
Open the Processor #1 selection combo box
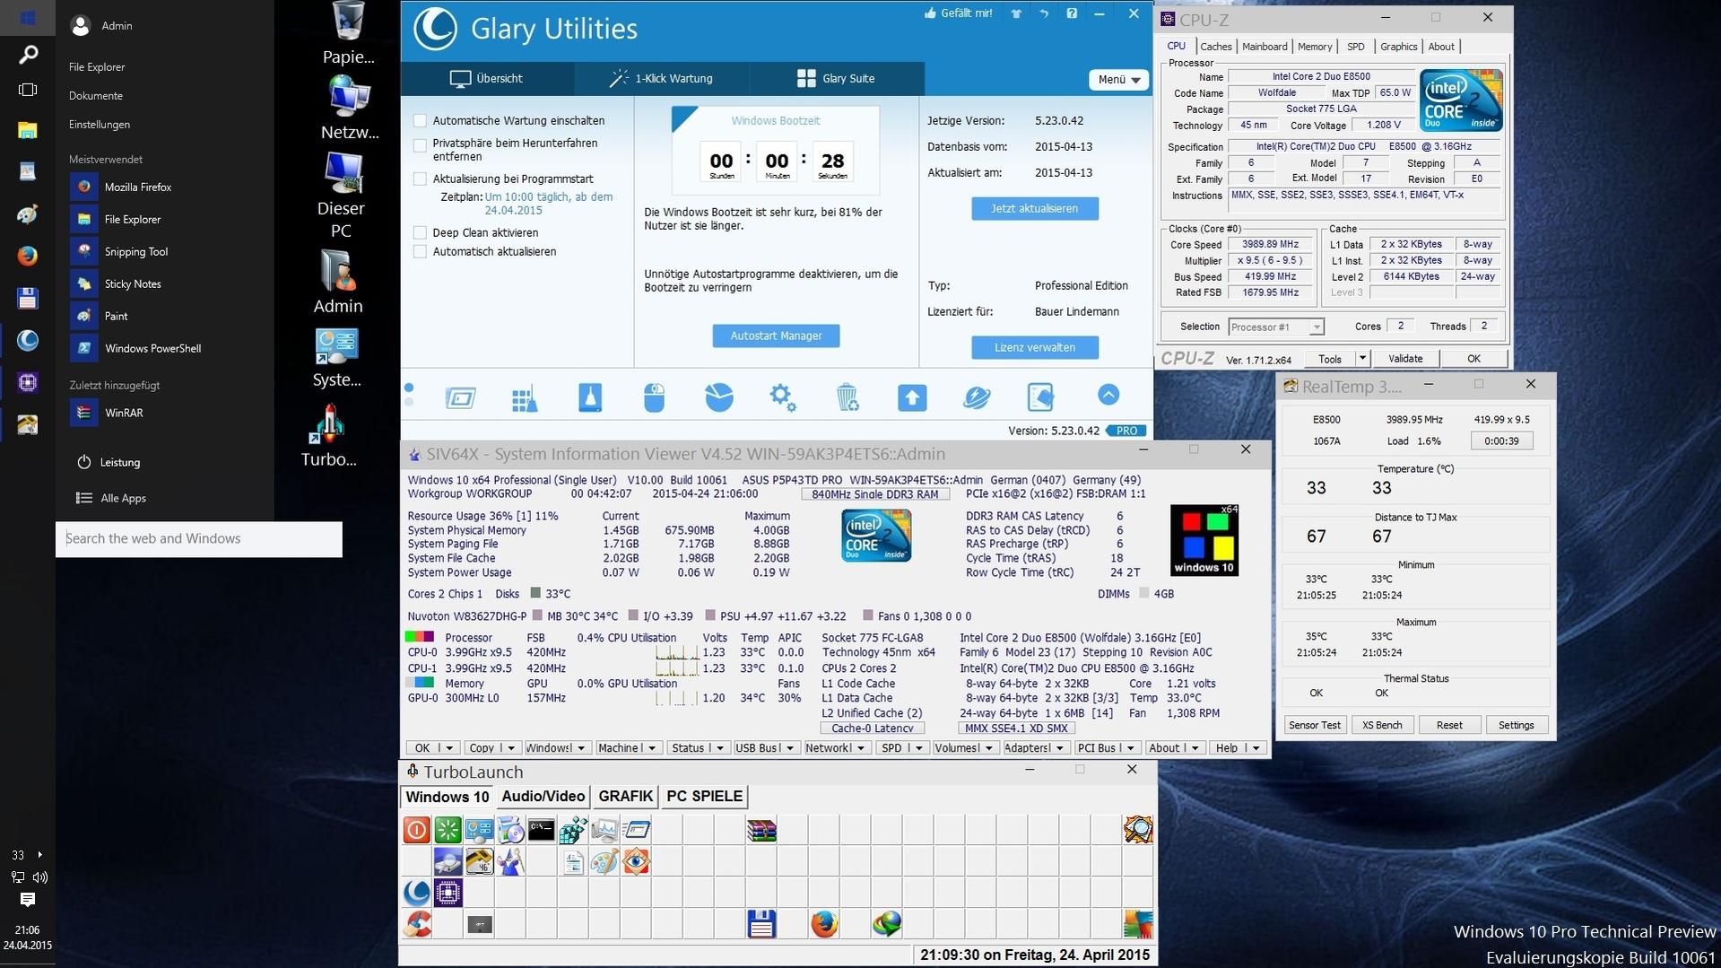[1275, 327]
